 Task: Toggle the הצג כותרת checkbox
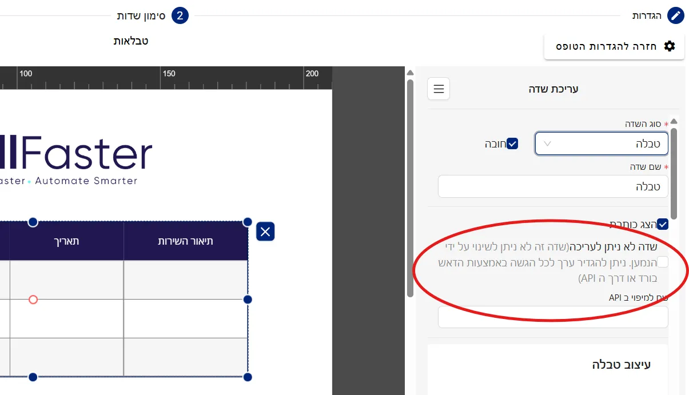(663, 224)
